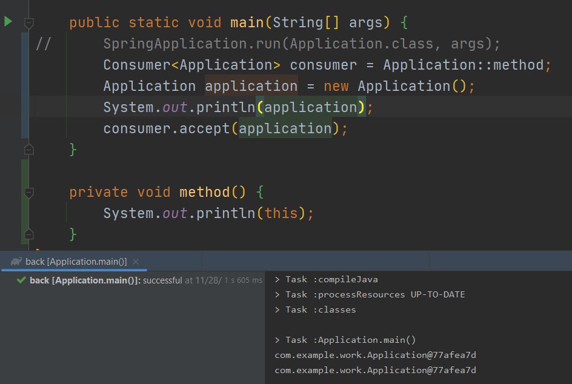
Task: Collapse the main method fold marker
Action: (29, 23)
